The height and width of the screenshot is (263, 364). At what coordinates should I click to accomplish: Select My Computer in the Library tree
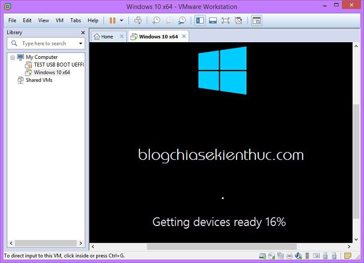click(42, 57)
